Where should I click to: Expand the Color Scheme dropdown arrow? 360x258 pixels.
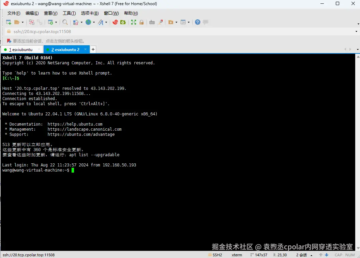(81, 22)
